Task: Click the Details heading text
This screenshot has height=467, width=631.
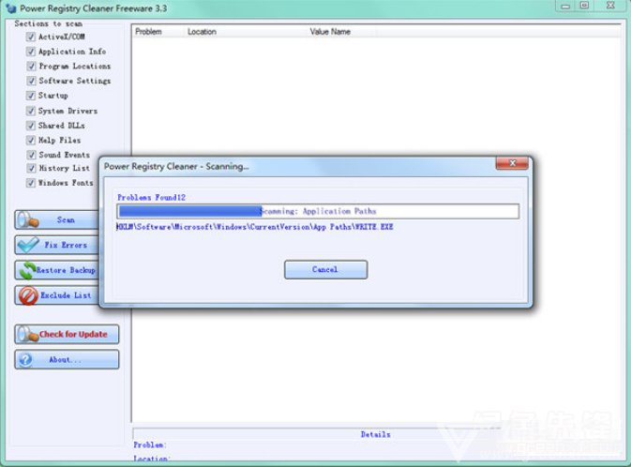Action: pyautogui.click(x=375, y=434)
